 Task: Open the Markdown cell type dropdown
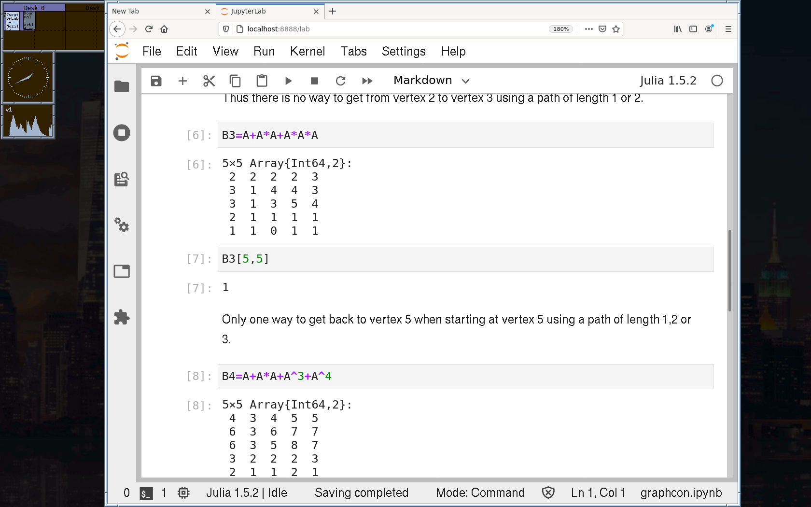pyautogui.click(x=431, y=81)
